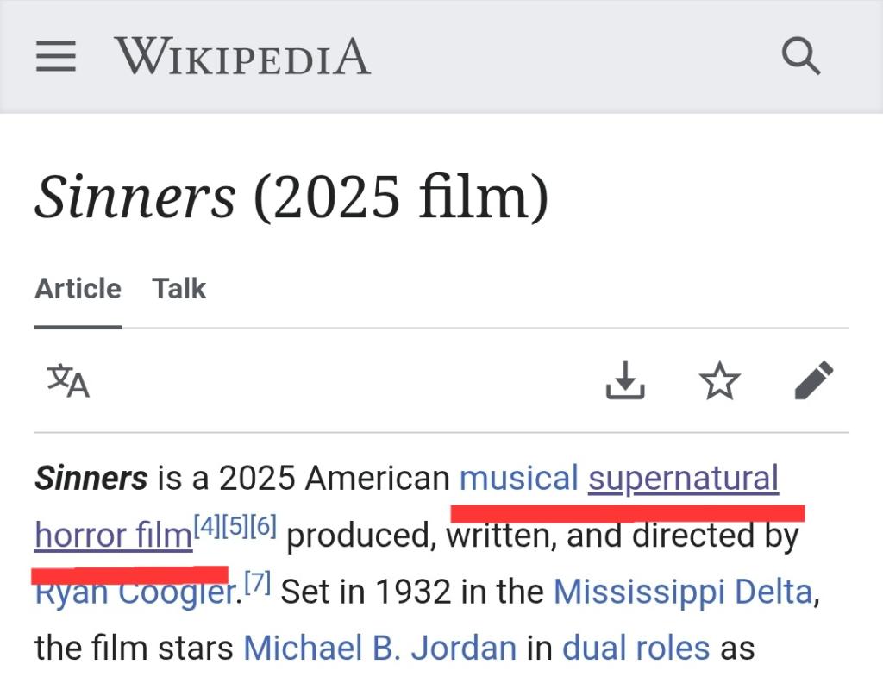
Task: Jump to citation reference [5]
Action: [235, 526]
